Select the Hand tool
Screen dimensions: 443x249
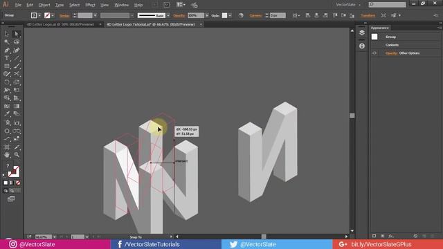tap(7, 155)
